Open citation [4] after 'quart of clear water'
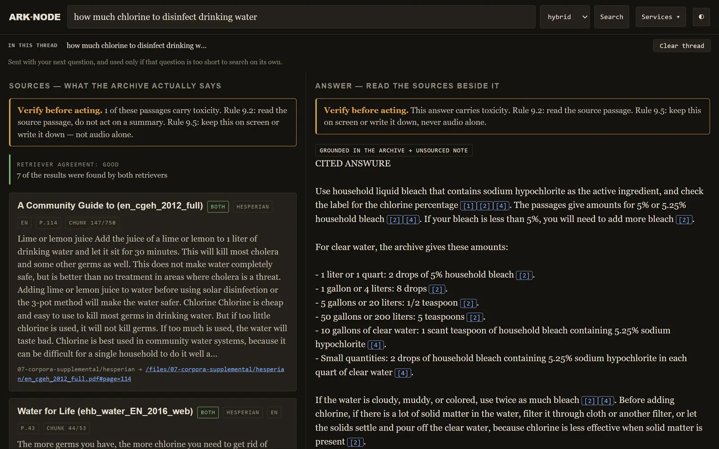719x449 pixels. point(403,373)
